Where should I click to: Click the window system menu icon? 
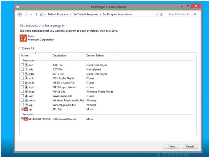pos(17,7)
